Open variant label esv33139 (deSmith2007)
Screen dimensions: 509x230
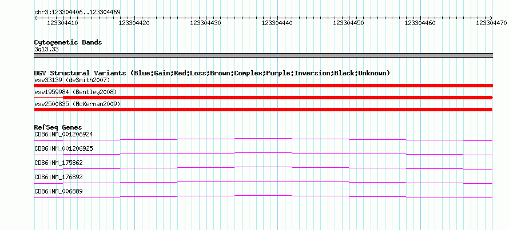(x=72, y=80)
